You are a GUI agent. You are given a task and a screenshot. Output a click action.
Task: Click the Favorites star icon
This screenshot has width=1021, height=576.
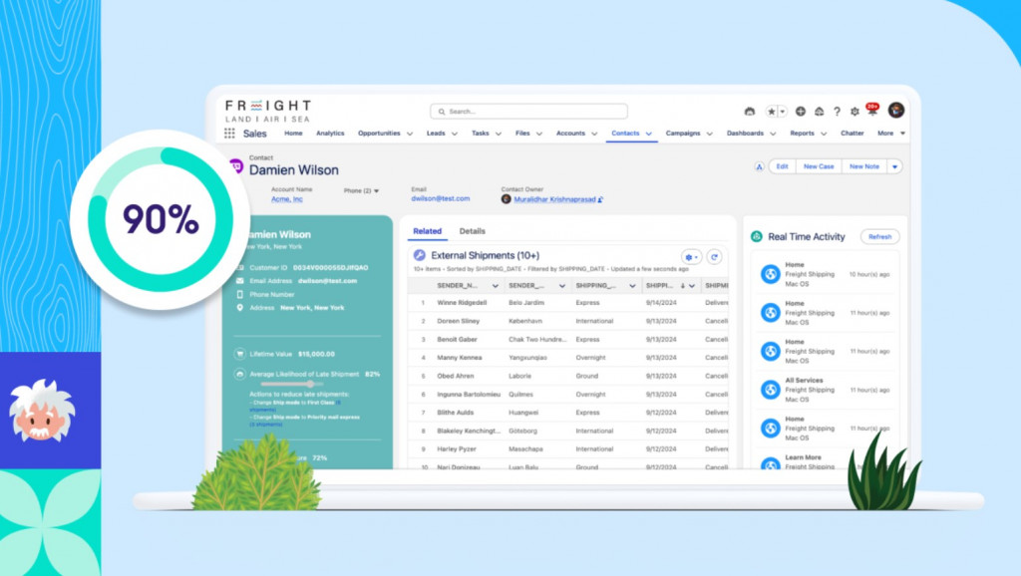[x=771, y=112]
